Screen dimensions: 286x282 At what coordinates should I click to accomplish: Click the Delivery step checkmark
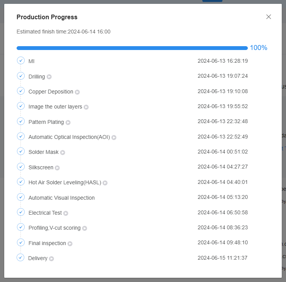coord(20,257)
